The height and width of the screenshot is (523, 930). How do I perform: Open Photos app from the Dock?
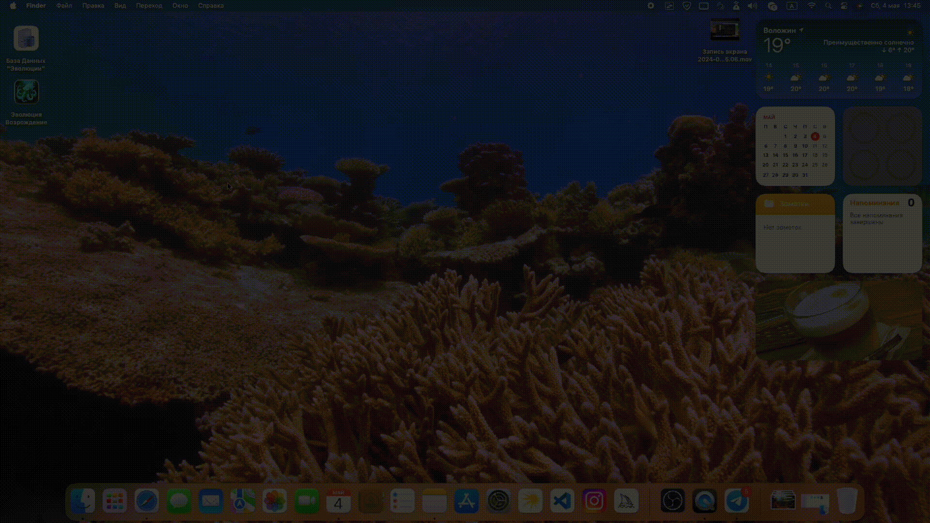[275, 501]
